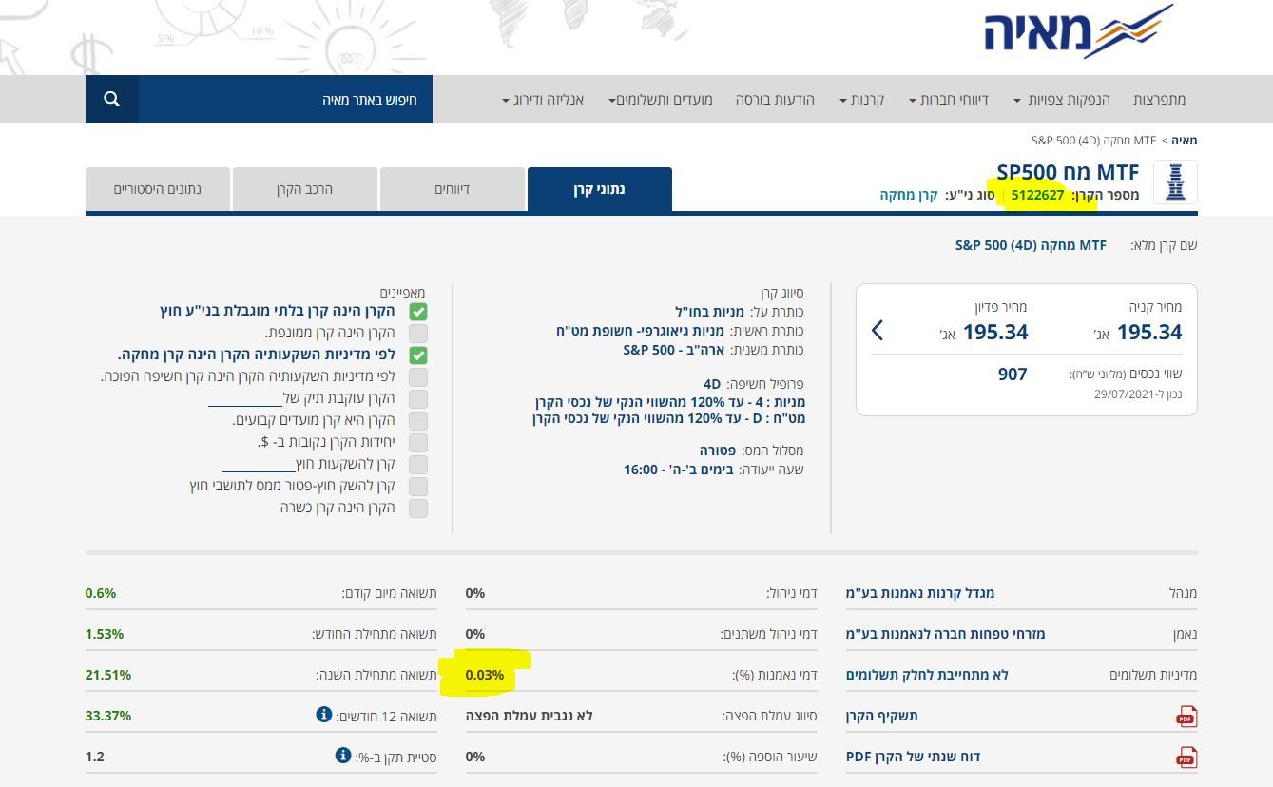Click the דמי ניהול משתנים value 0%
Screen dimensions: 1273x787
click(475, 634)
